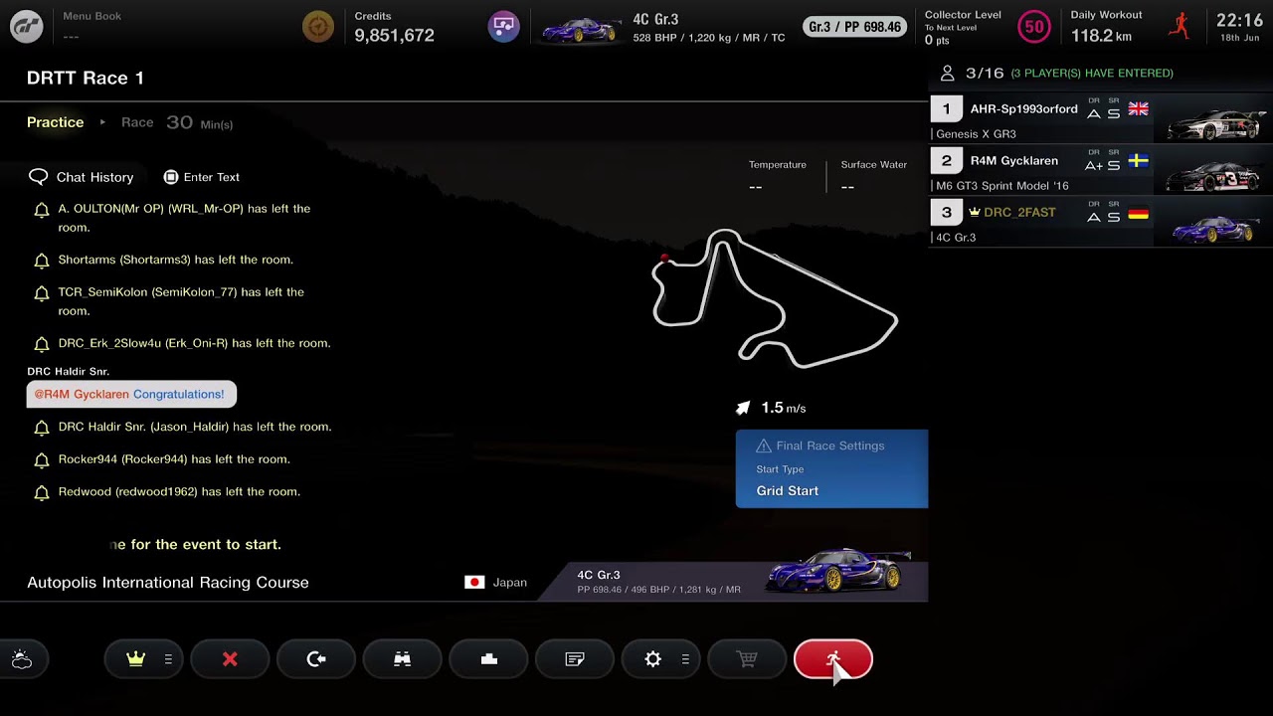The width and height of the screenshot is (1273, 716).
Task: Click the Credits coin icon
Action: point(318,27)
